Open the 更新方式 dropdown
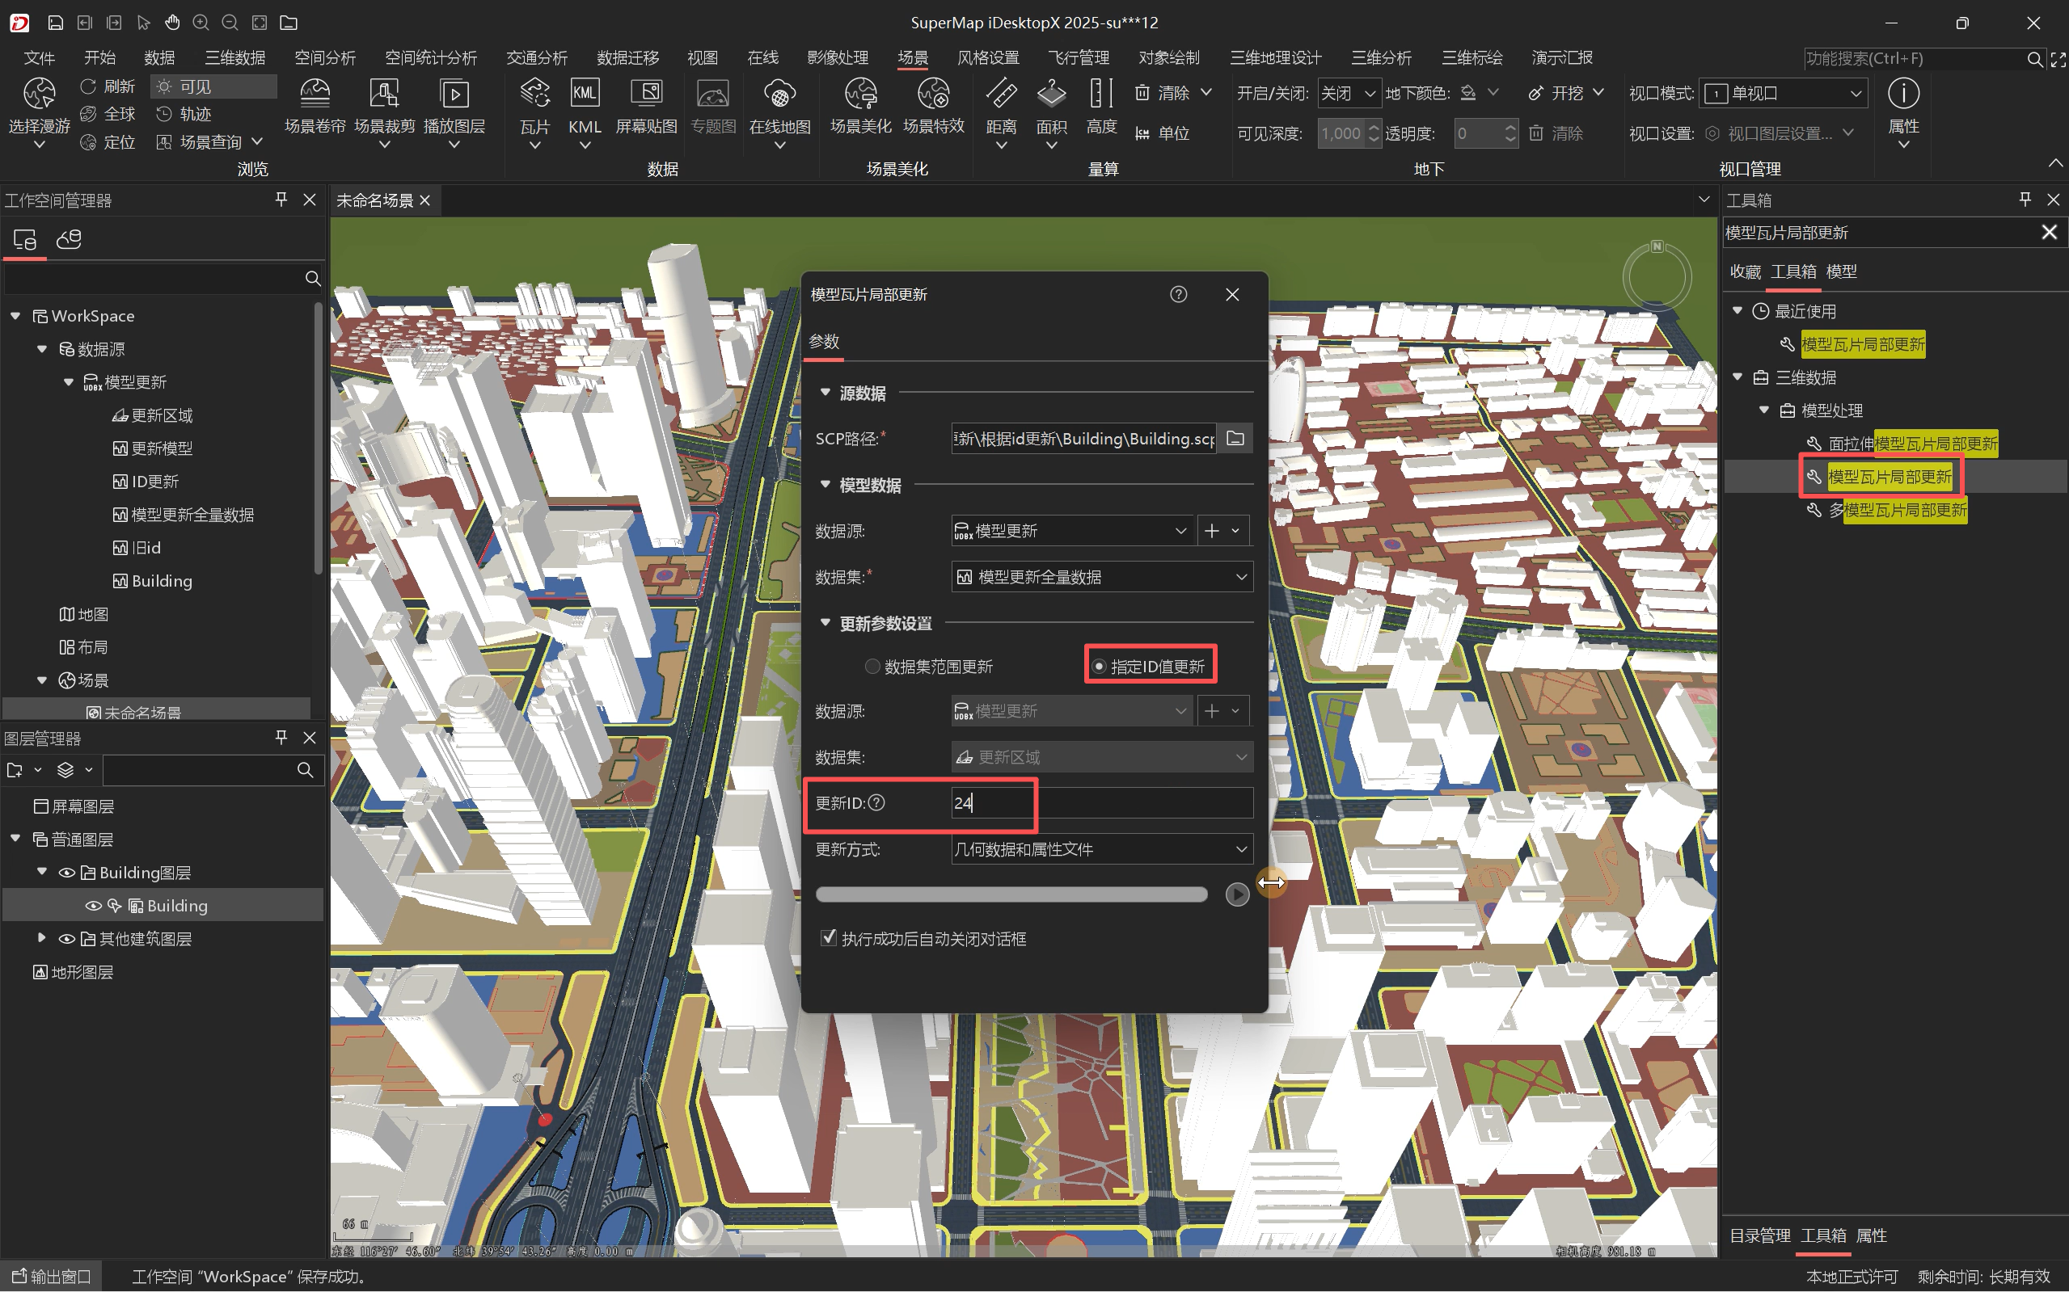Viewport: 2069px width, 1292px height. point(1239,848)
